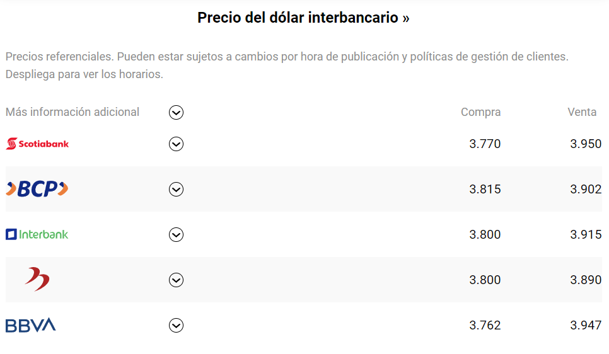Expand the red swoosh bank row chevron

click(x=176, y=280)
